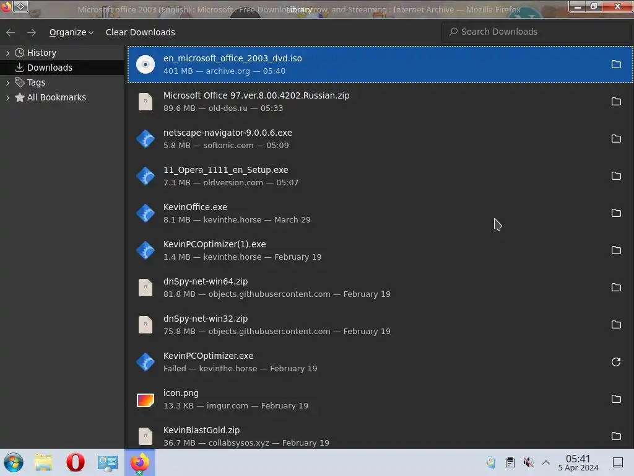Open the Organize menu

[71, 32]
